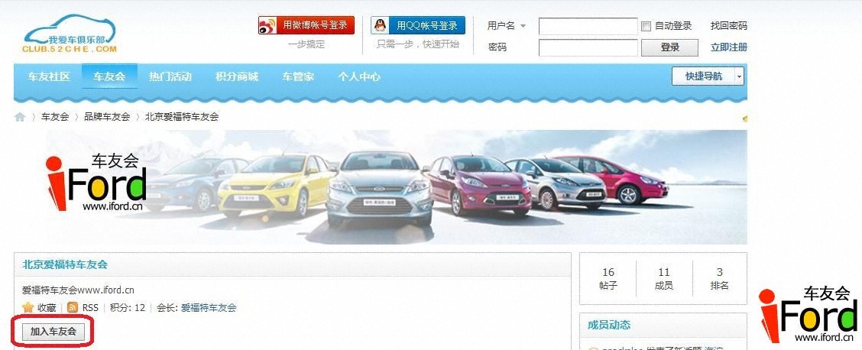Open 北京爱福特车友会 breadcrumb link
862x350 pixels.
click(182, 116)
